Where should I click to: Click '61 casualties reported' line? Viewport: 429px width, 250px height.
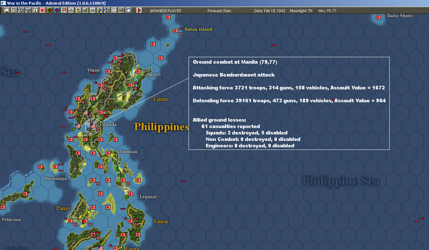(231, 126)
